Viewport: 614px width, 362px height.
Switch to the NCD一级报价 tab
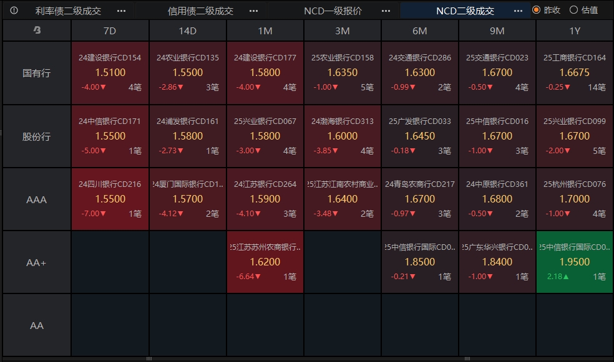tap(333, 11)
